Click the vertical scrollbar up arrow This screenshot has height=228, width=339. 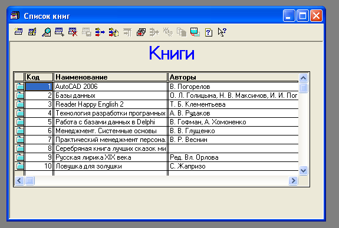tap(303, 78)
